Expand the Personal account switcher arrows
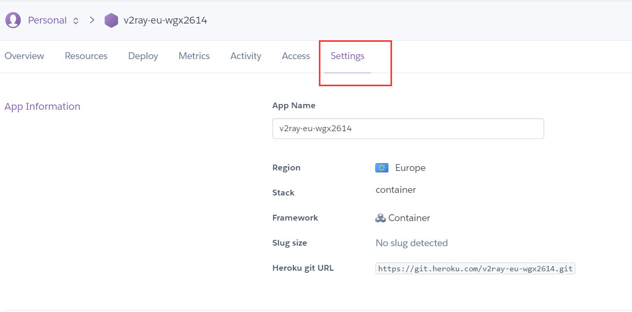This screenshot has height=312, width=632. click(76, 21)
